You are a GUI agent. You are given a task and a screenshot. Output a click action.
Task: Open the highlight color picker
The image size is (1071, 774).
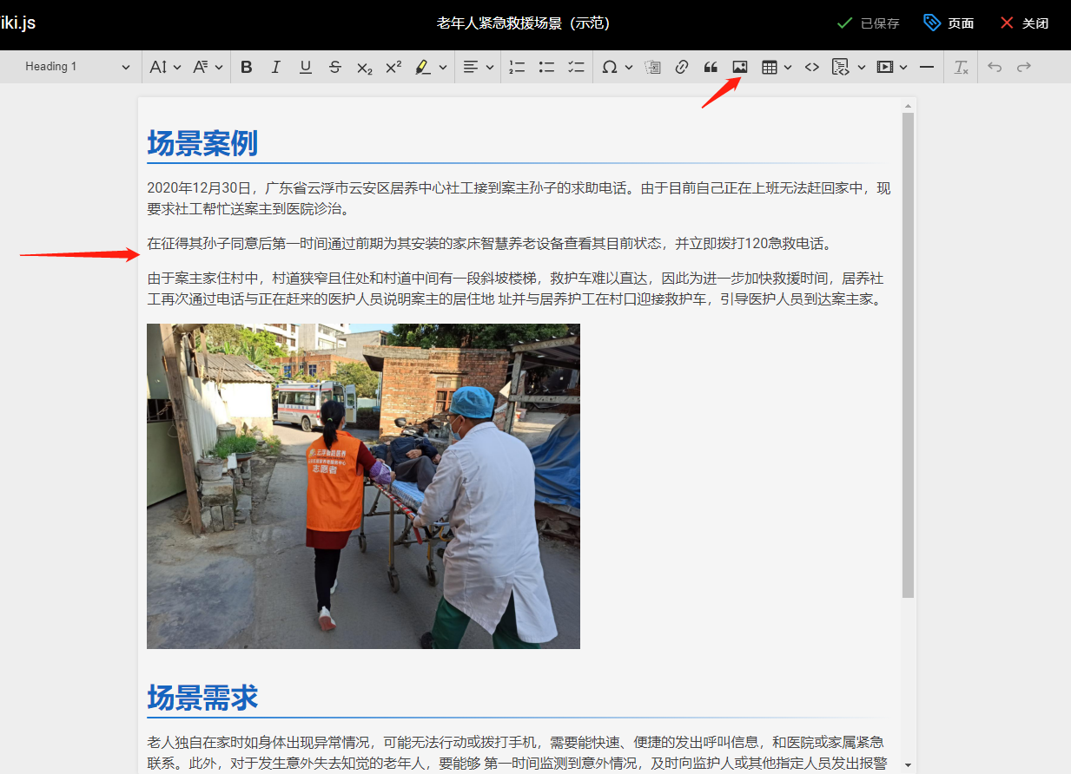pos(443,67)
